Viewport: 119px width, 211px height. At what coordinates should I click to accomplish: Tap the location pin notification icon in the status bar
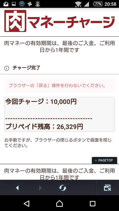point(38,4)
